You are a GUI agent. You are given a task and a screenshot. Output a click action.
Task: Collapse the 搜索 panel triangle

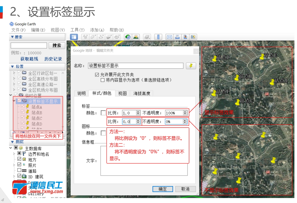pyautogui.click(x=12, y=37)
